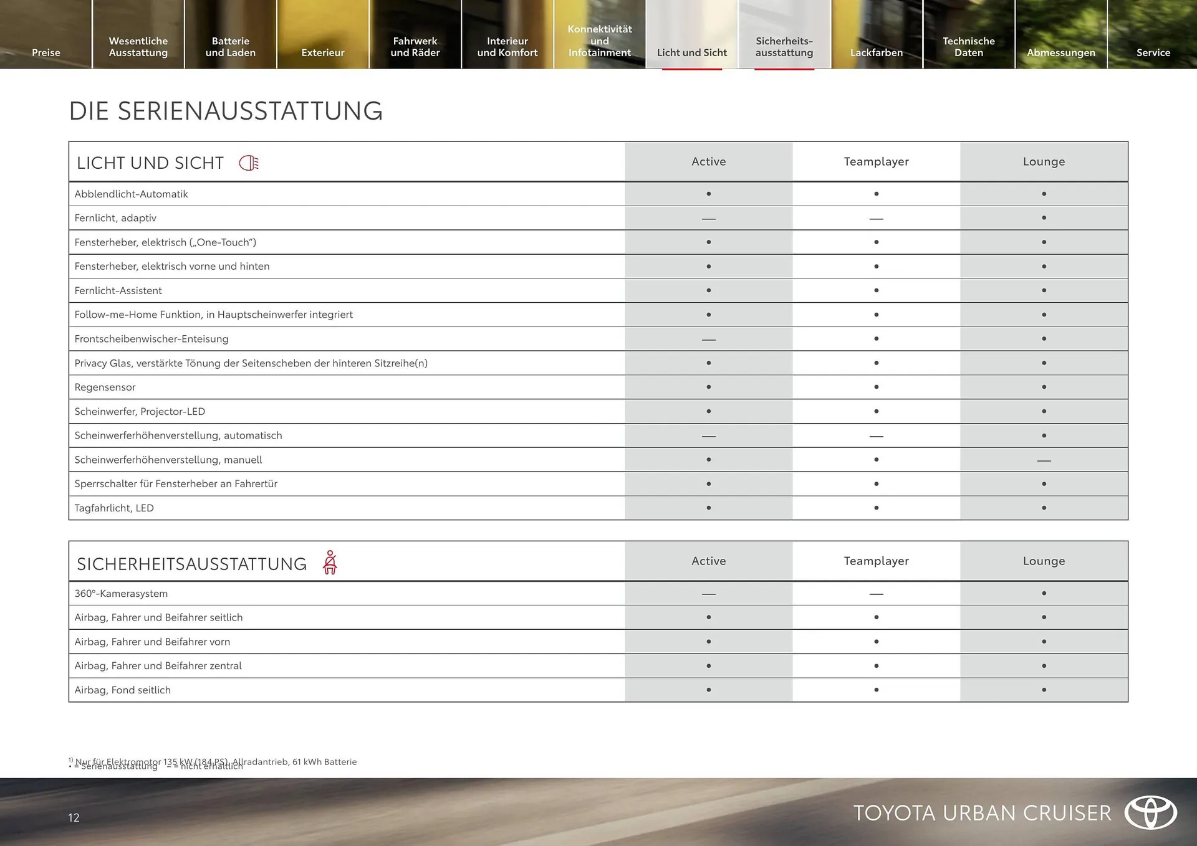Open the Sicherheitsausstattung tab
1197x846 pixels.
click(784, 47)
